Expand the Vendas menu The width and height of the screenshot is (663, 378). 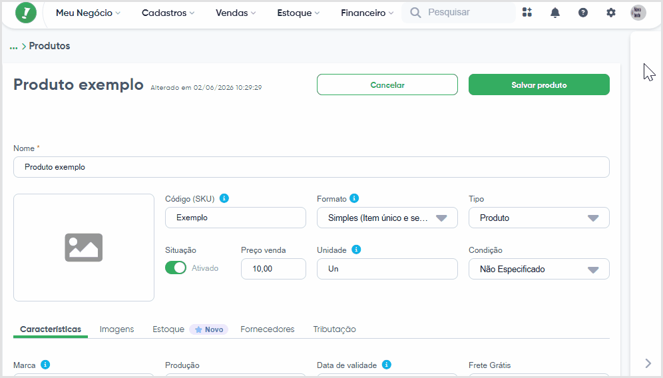point(236,13)
